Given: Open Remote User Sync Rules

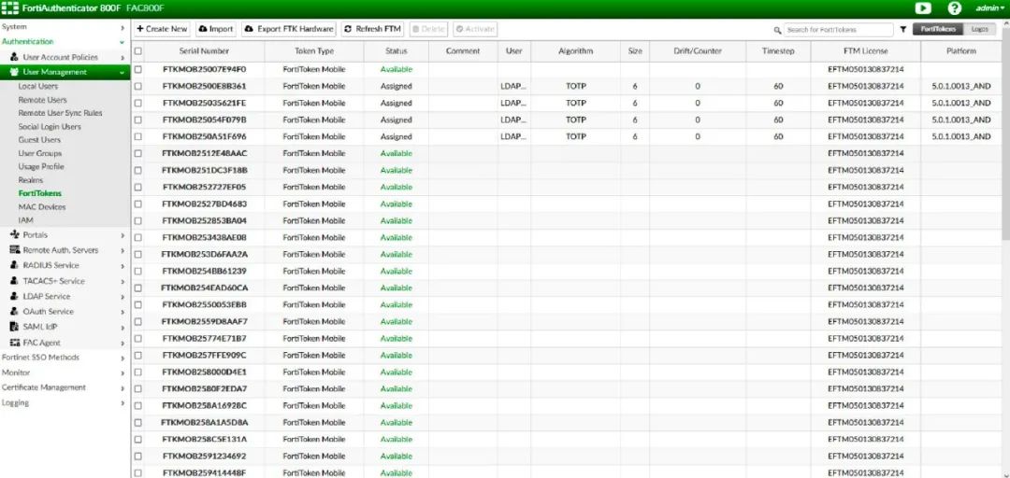Looking at the screenshot, I should coord(60,113).
